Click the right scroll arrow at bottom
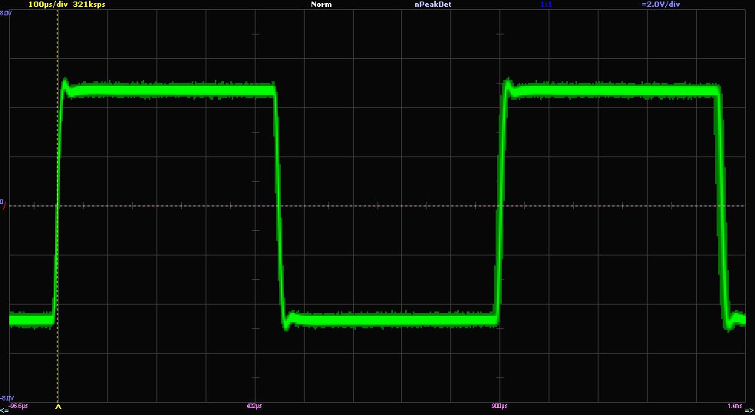755x415 pixels. coord(749,410)
